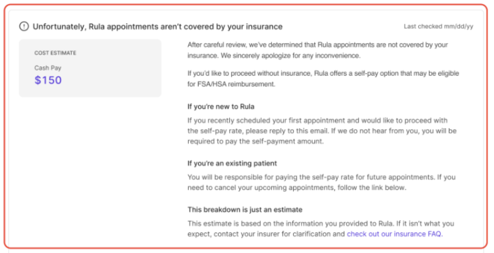Viewport: 494px width, 253px height.
Task: Select the 'If you're new to Rula' subheading
Action: coord(221,107)
